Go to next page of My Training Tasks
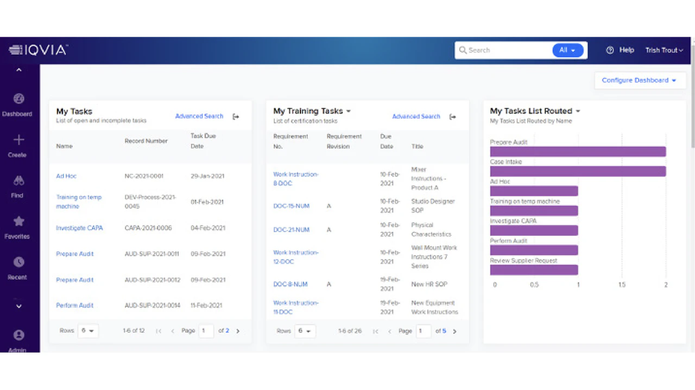This screenshot has height=390, width=695. (x=454, y=331)
